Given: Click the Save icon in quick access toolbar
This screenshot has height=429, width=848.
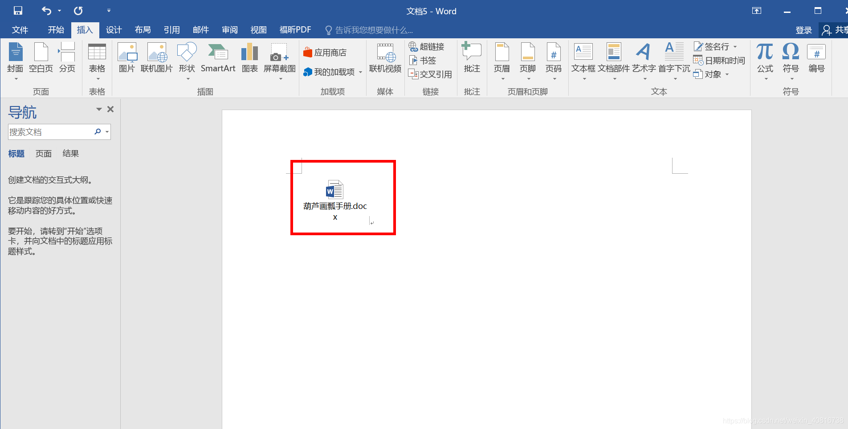Looking at the screenshot, I should [18, 11].
